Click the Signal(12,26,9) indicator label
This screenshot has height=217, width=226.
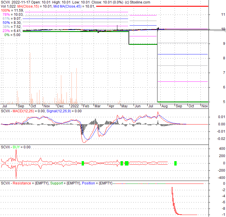tap(59, 111)
